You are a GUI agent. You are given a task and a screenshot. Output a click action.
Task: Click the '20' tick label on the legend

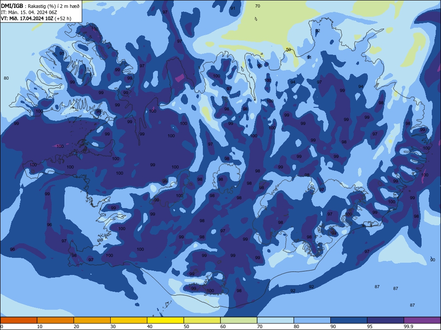(x=76, y=326)
